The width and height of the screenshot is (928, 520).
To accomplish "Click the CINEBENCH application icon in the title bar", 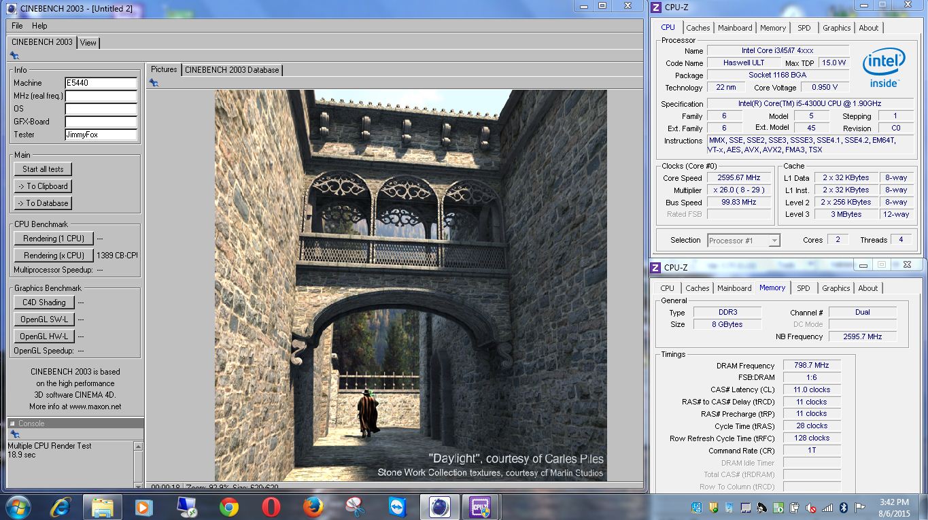I will point(12,7).
